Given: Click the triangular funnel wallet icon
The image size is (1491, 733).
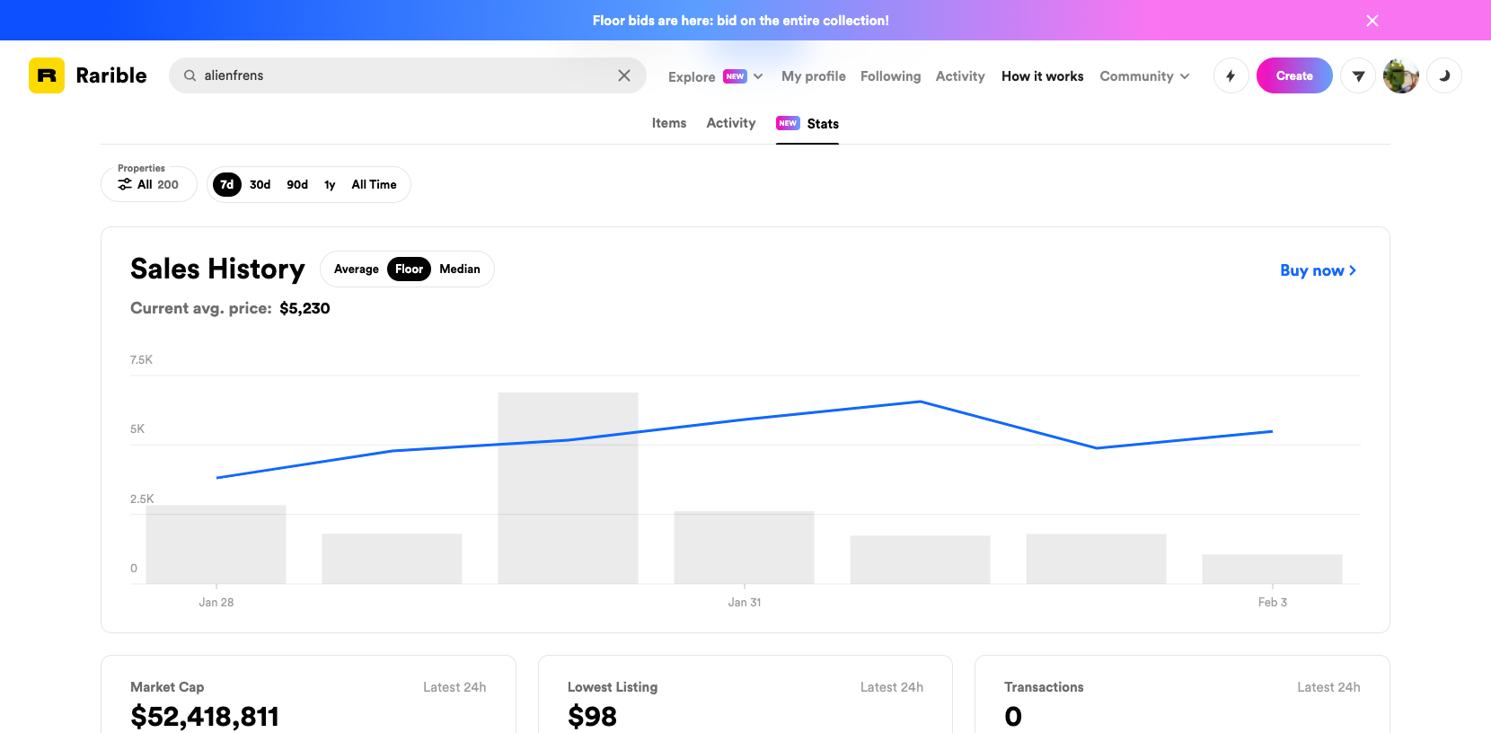Looking at the screenshot, I should click(x=1358, y=75).
